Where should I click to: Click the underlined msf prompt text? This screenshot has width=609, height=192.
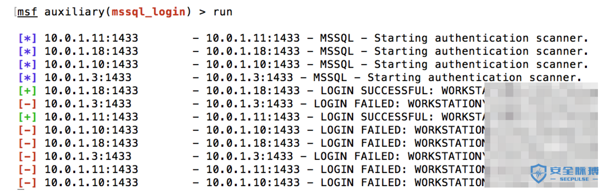[27, 12]
